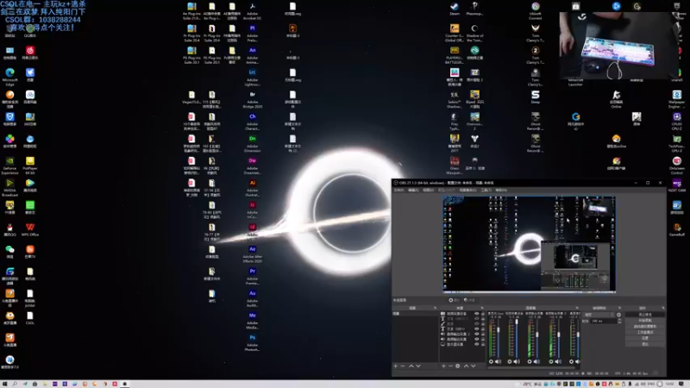690x388 pixels.
Task: Toggle eye on audio output capture 2
Action: coord(477,334)
